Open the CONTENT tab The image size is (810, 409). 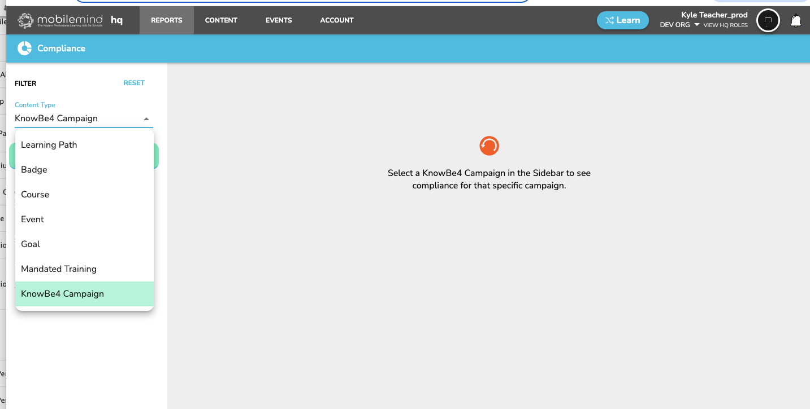point(221,20)
